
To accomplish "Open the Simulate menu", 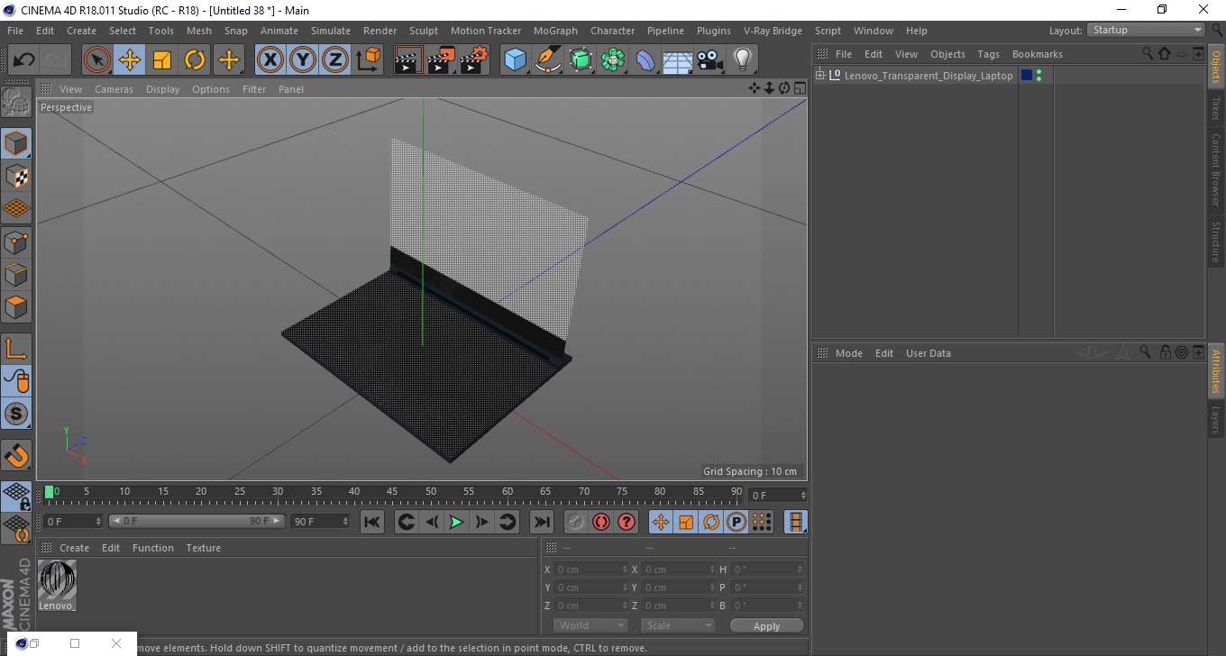I will click(331, 31).
